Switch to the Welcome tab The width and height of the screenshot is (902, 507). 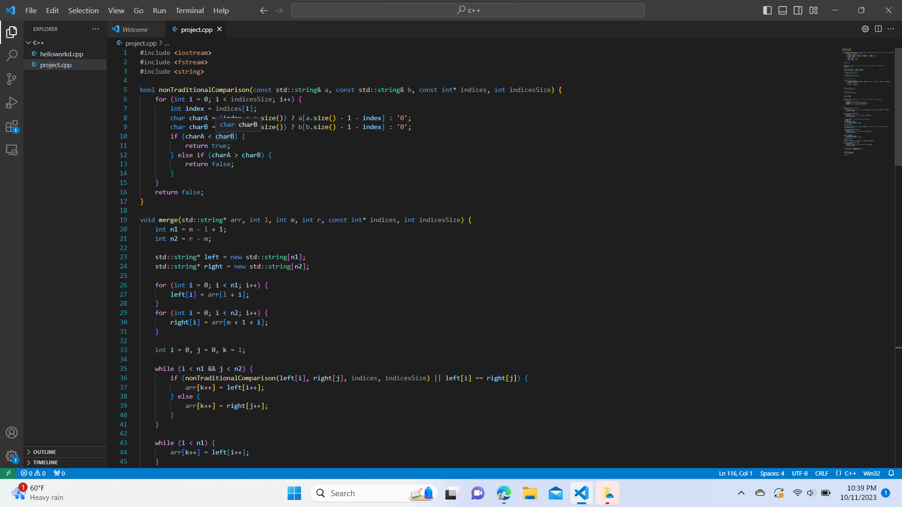tap(135, 29)
